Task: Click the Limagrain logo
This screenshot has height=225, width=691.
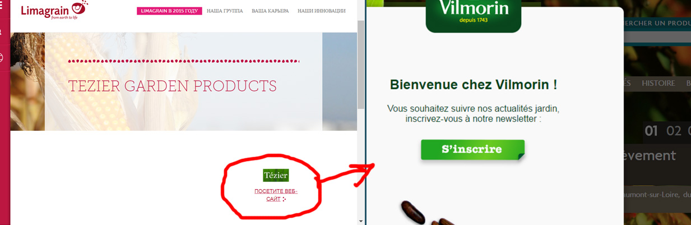Action: tap(54, 10)
